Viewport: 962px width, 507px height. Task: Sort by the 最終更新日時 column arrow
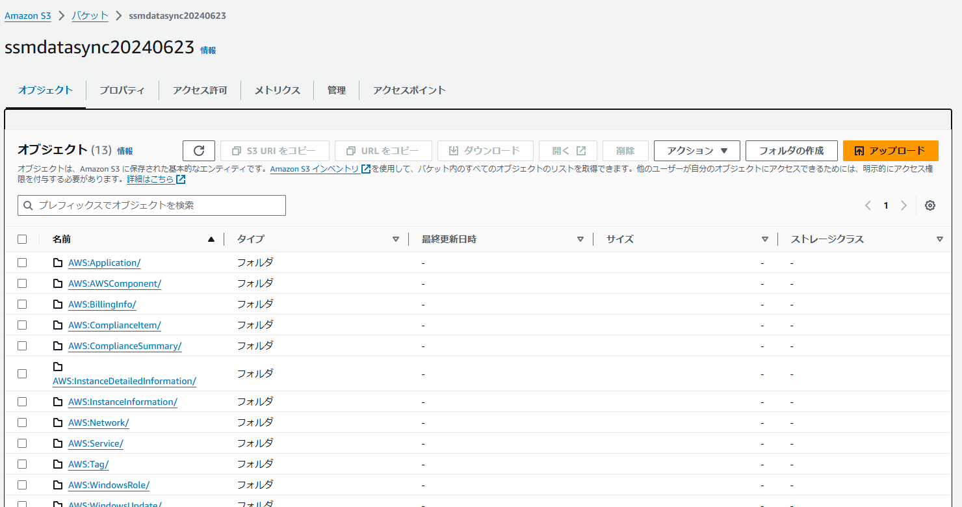[580, 239]
